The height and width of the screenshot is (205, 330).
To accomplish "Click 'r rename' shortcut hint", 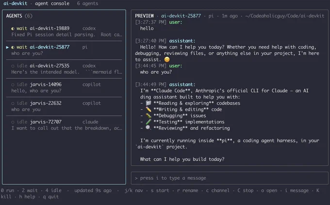I will (x=187, y=190).
